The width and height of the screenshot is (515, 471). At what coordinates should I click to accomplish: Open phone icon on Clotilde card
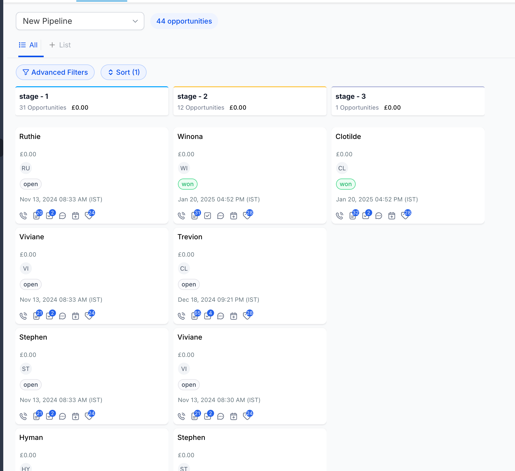340,216
